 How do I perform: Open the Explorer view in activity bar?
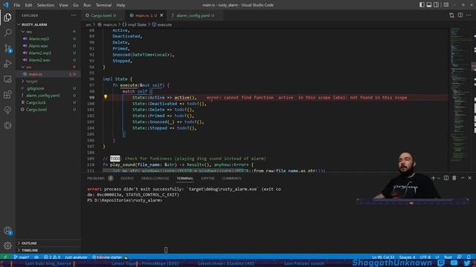click(x=7, y=17)
